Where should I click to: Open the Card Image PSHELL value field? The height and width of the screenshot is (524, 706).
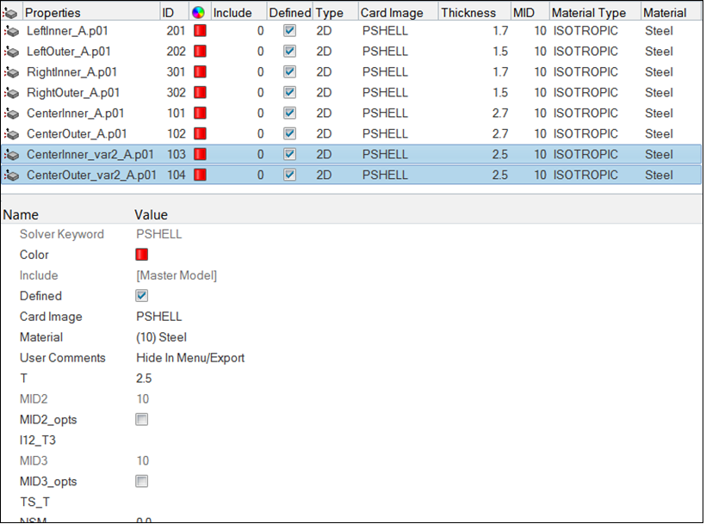(159, 317)
